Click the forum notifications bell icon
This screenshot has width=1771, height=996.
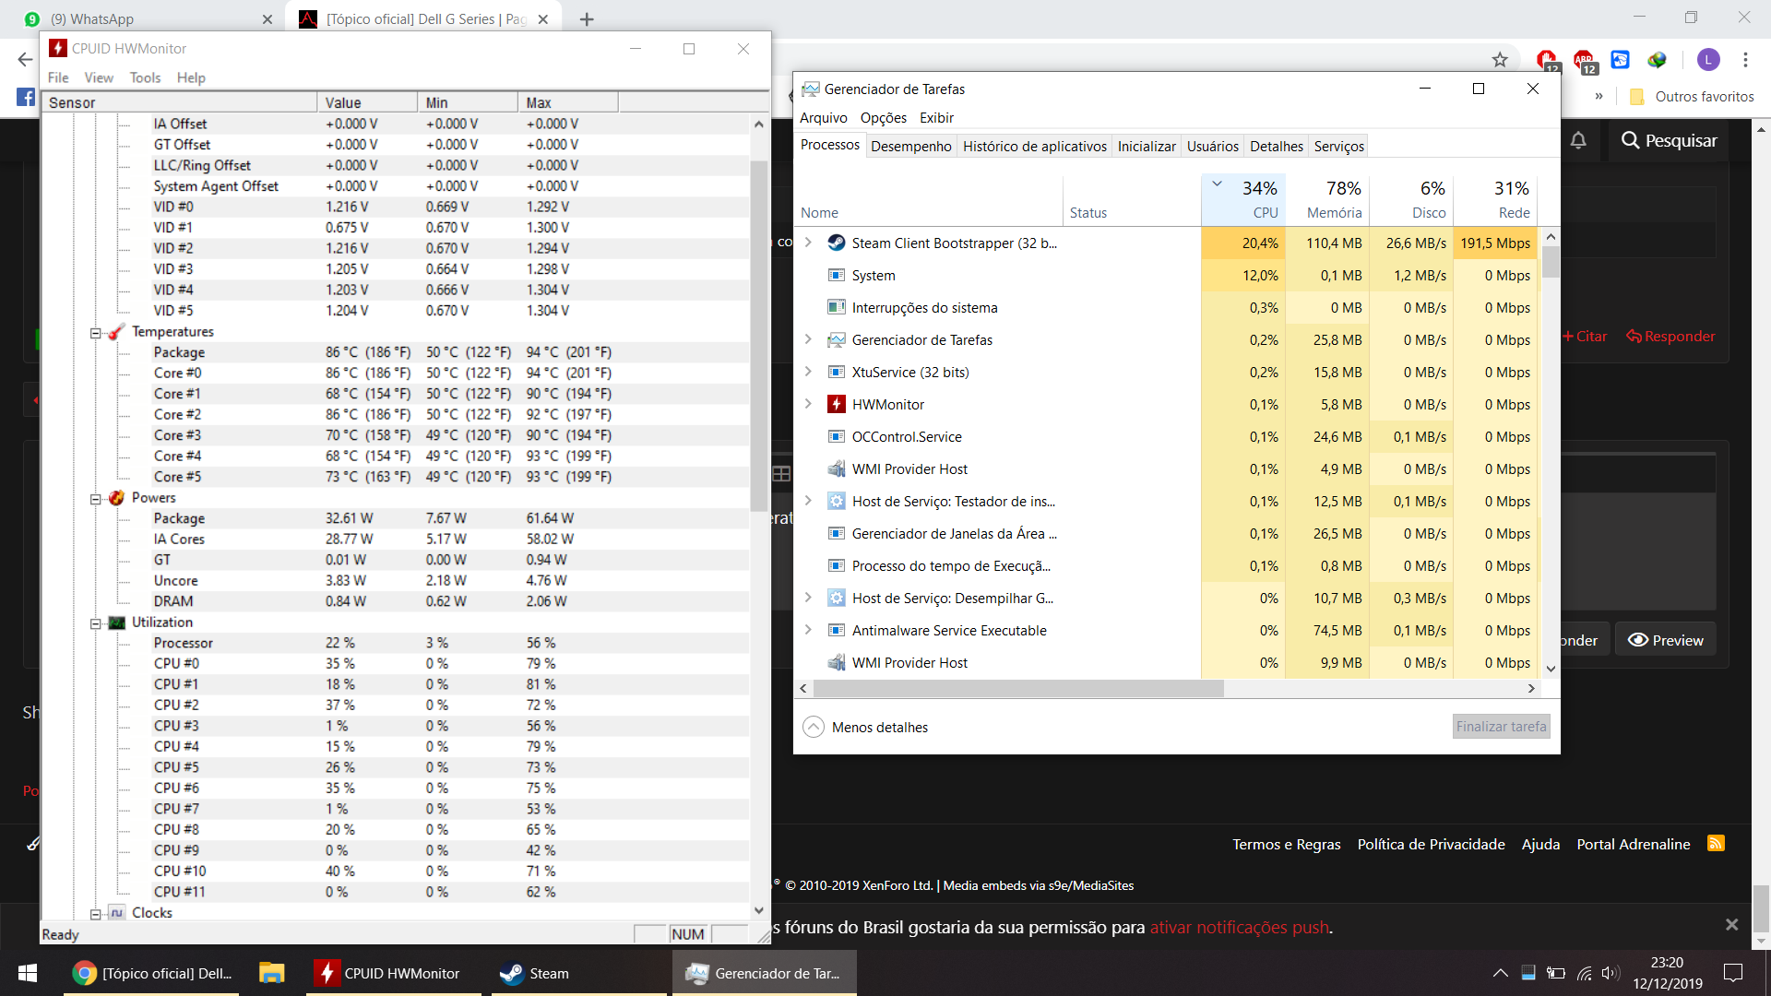[x=1578, y=140]
